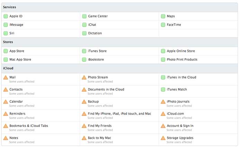Image resolution: width=240 pixels, height=148 pixels.
Task: Select the iTunes in the Cloud label
Action: click(x=181, y=77)
